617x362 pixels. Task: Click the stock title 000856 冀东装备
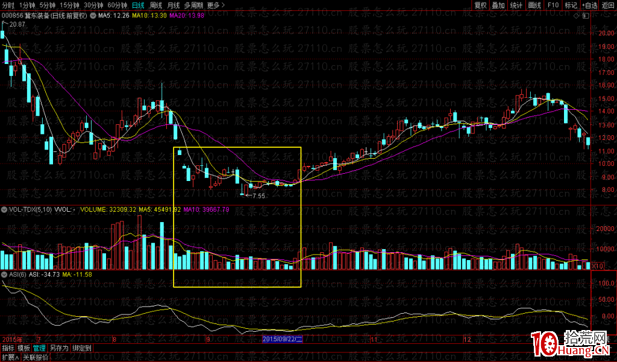tap(44, 16)
